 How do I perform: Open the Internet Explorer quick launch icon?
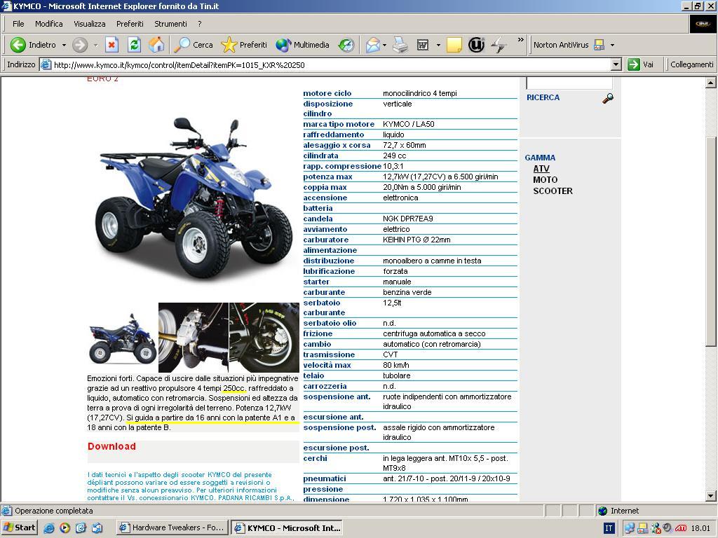(49, 528)
